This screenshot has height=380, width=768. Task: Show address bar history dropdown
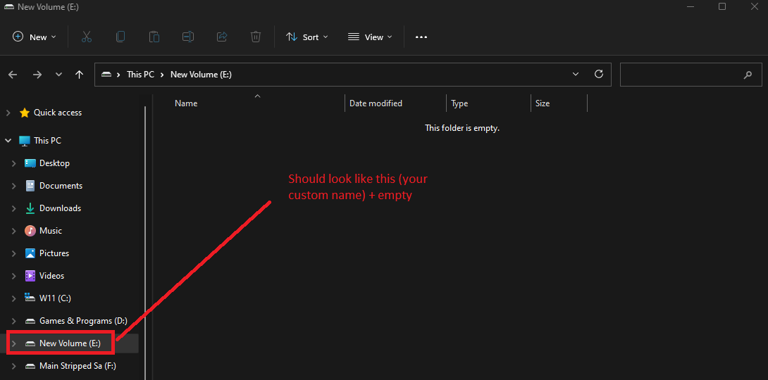pyautogui.click(x=576, y=74)
